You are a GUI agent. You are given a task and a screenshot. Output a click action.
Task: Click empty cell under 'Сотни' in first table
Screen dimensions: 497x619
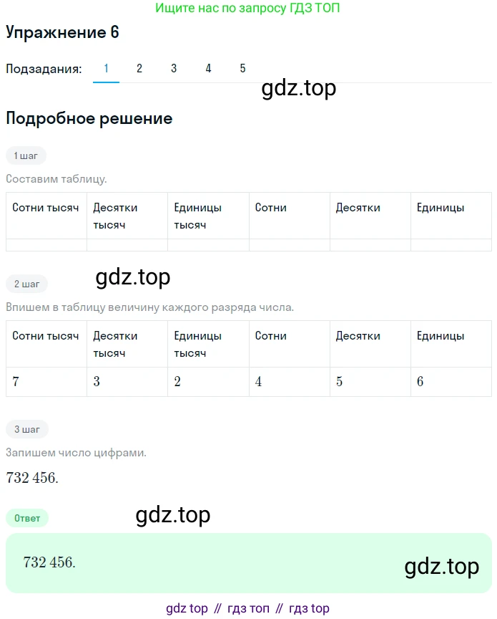tap(290, 245)
